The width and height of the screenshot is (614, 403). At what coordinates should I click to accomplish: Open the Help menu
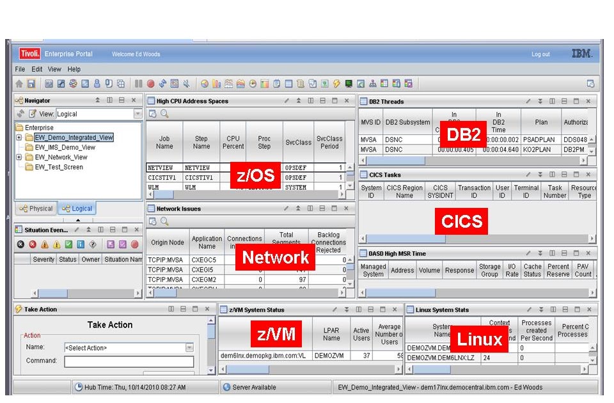[74, 69]
